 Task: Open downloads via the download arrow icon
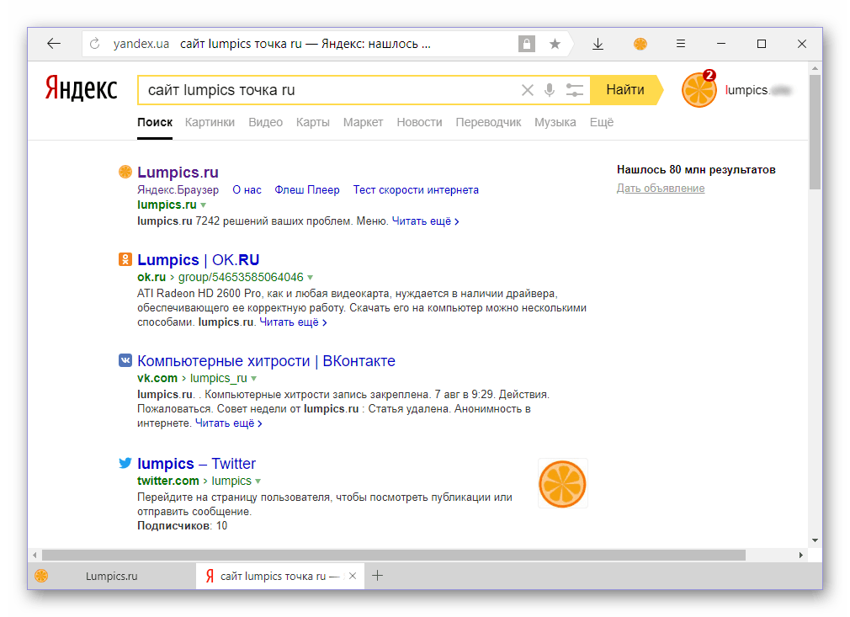click(598, 44)
